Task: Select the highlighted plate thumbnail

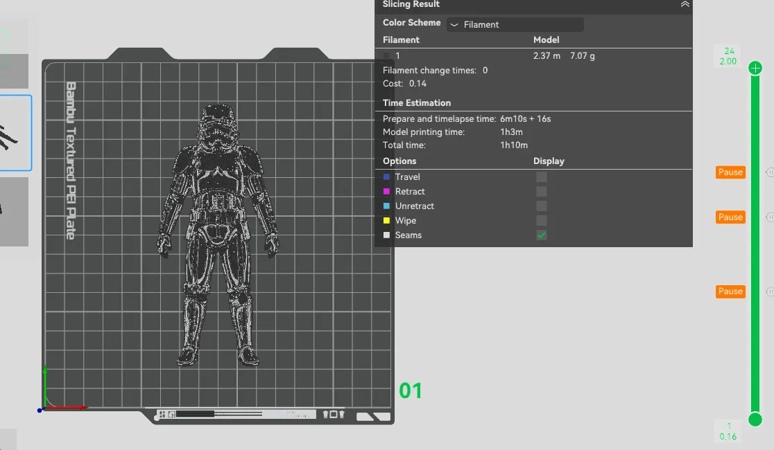Action: coord(15,133)
